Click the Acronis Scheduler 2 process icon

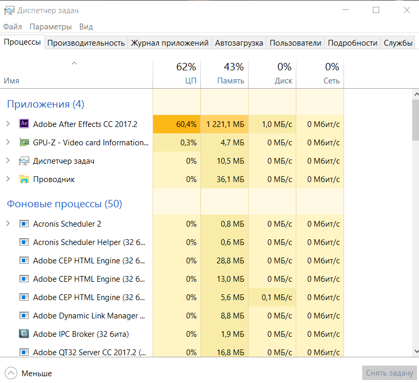tap(24, 224)
